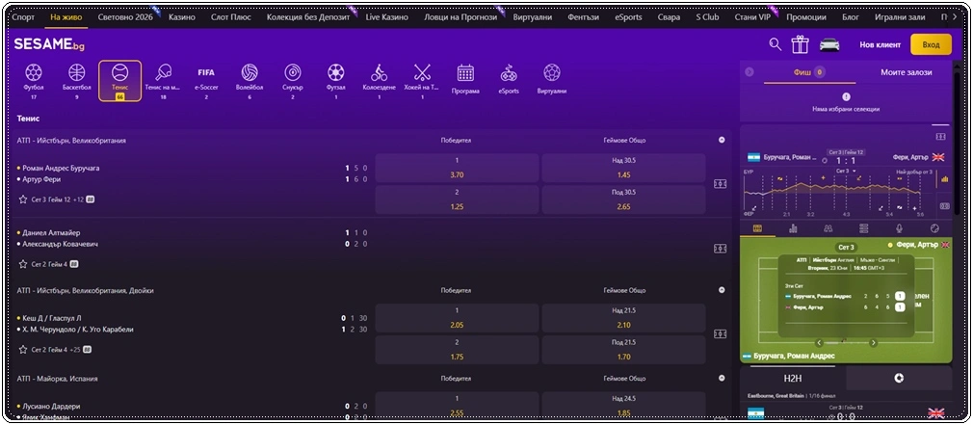Select the eSports gamepad icon
The image size is (973, 425).
(509, 79)
